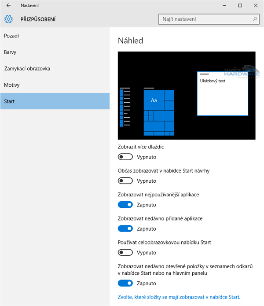The width and height of the screenshot is (264, 306).
Task: Turn off recently opened items in jump lists
Action: point(125,283)
